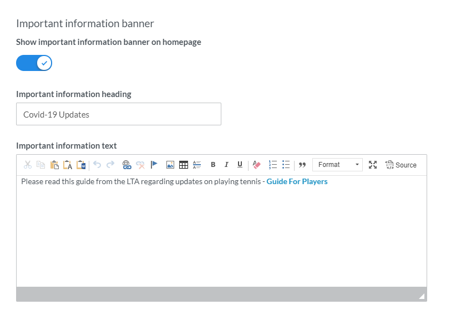The height and width of the screenshot is (325, 456).
Task: Apply block quote formatting
Action: [x=302, y=165]
